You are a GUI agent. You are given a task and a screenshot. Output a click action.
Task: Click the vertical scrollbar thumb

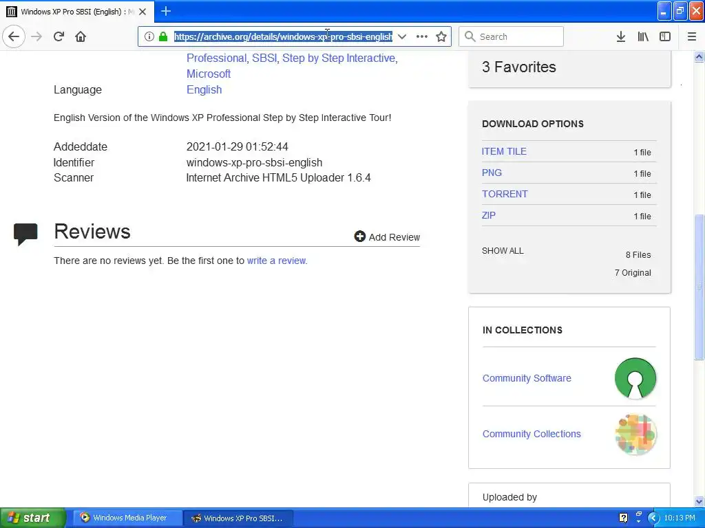pyautogui.click(x=699, y=287)
